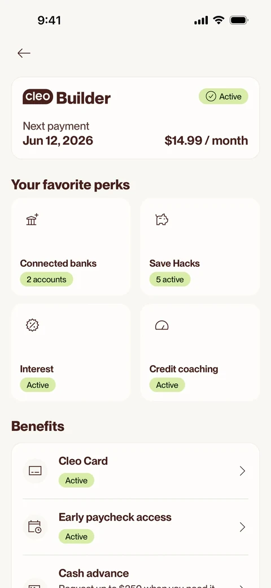Screen dimensions: 271x588
Task: Tap the Early paycheck calendar icon
Action: tap(35, 527)
